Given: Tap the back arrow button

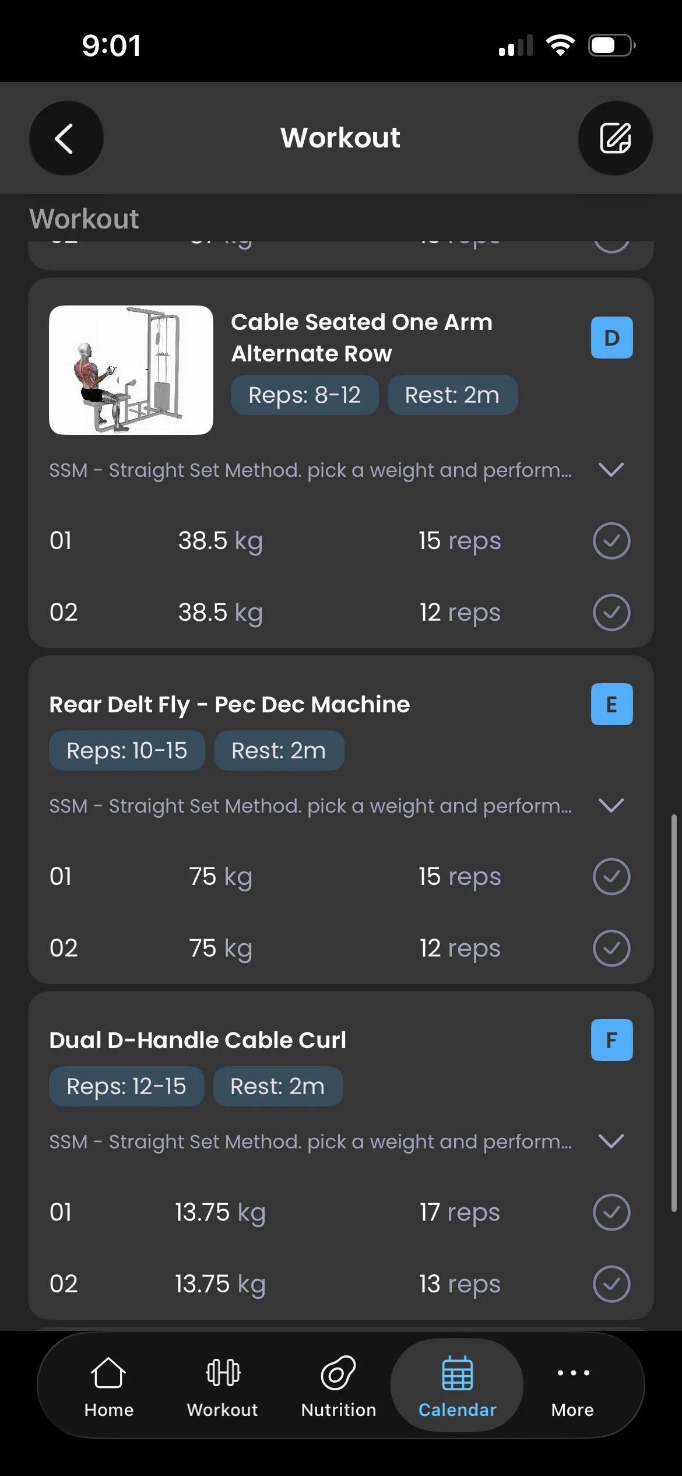Looking at the screenshot, I should click(66, 138).
